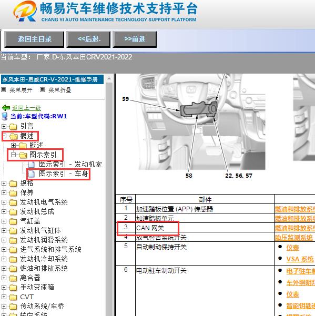Screen dimensions: 315x316
Task: Expand the 引言 tree node
Action: [4, 126]
